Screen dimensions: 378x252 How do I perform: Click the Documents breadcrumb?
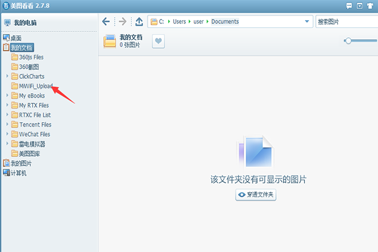point(225,21)
